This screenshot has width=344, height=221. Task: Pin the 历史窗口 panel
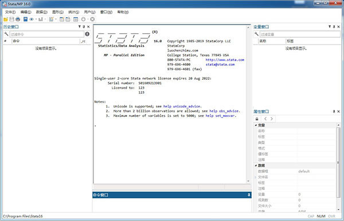coord(84,26)
